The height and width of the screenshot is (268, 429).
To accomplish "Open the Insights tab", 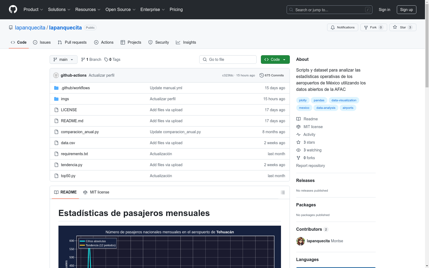I will [186, 42].
